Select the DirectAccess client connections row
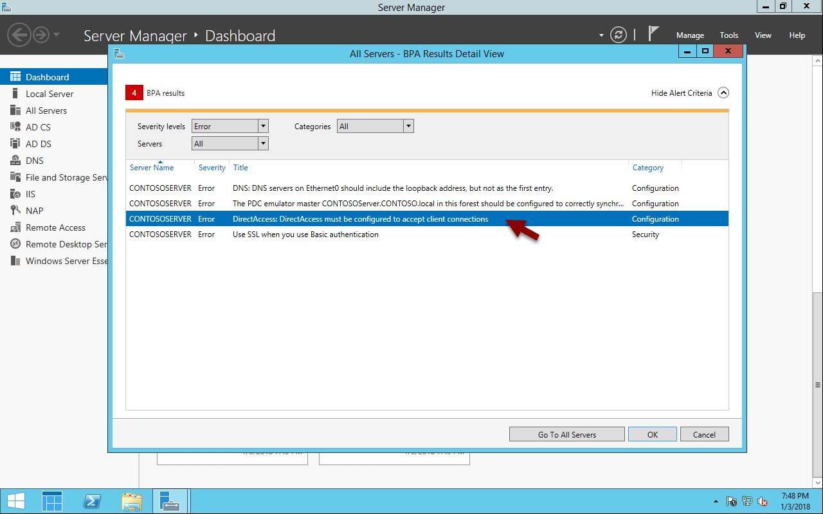Viewport: 823px width, 514px height. coord(427,219)
